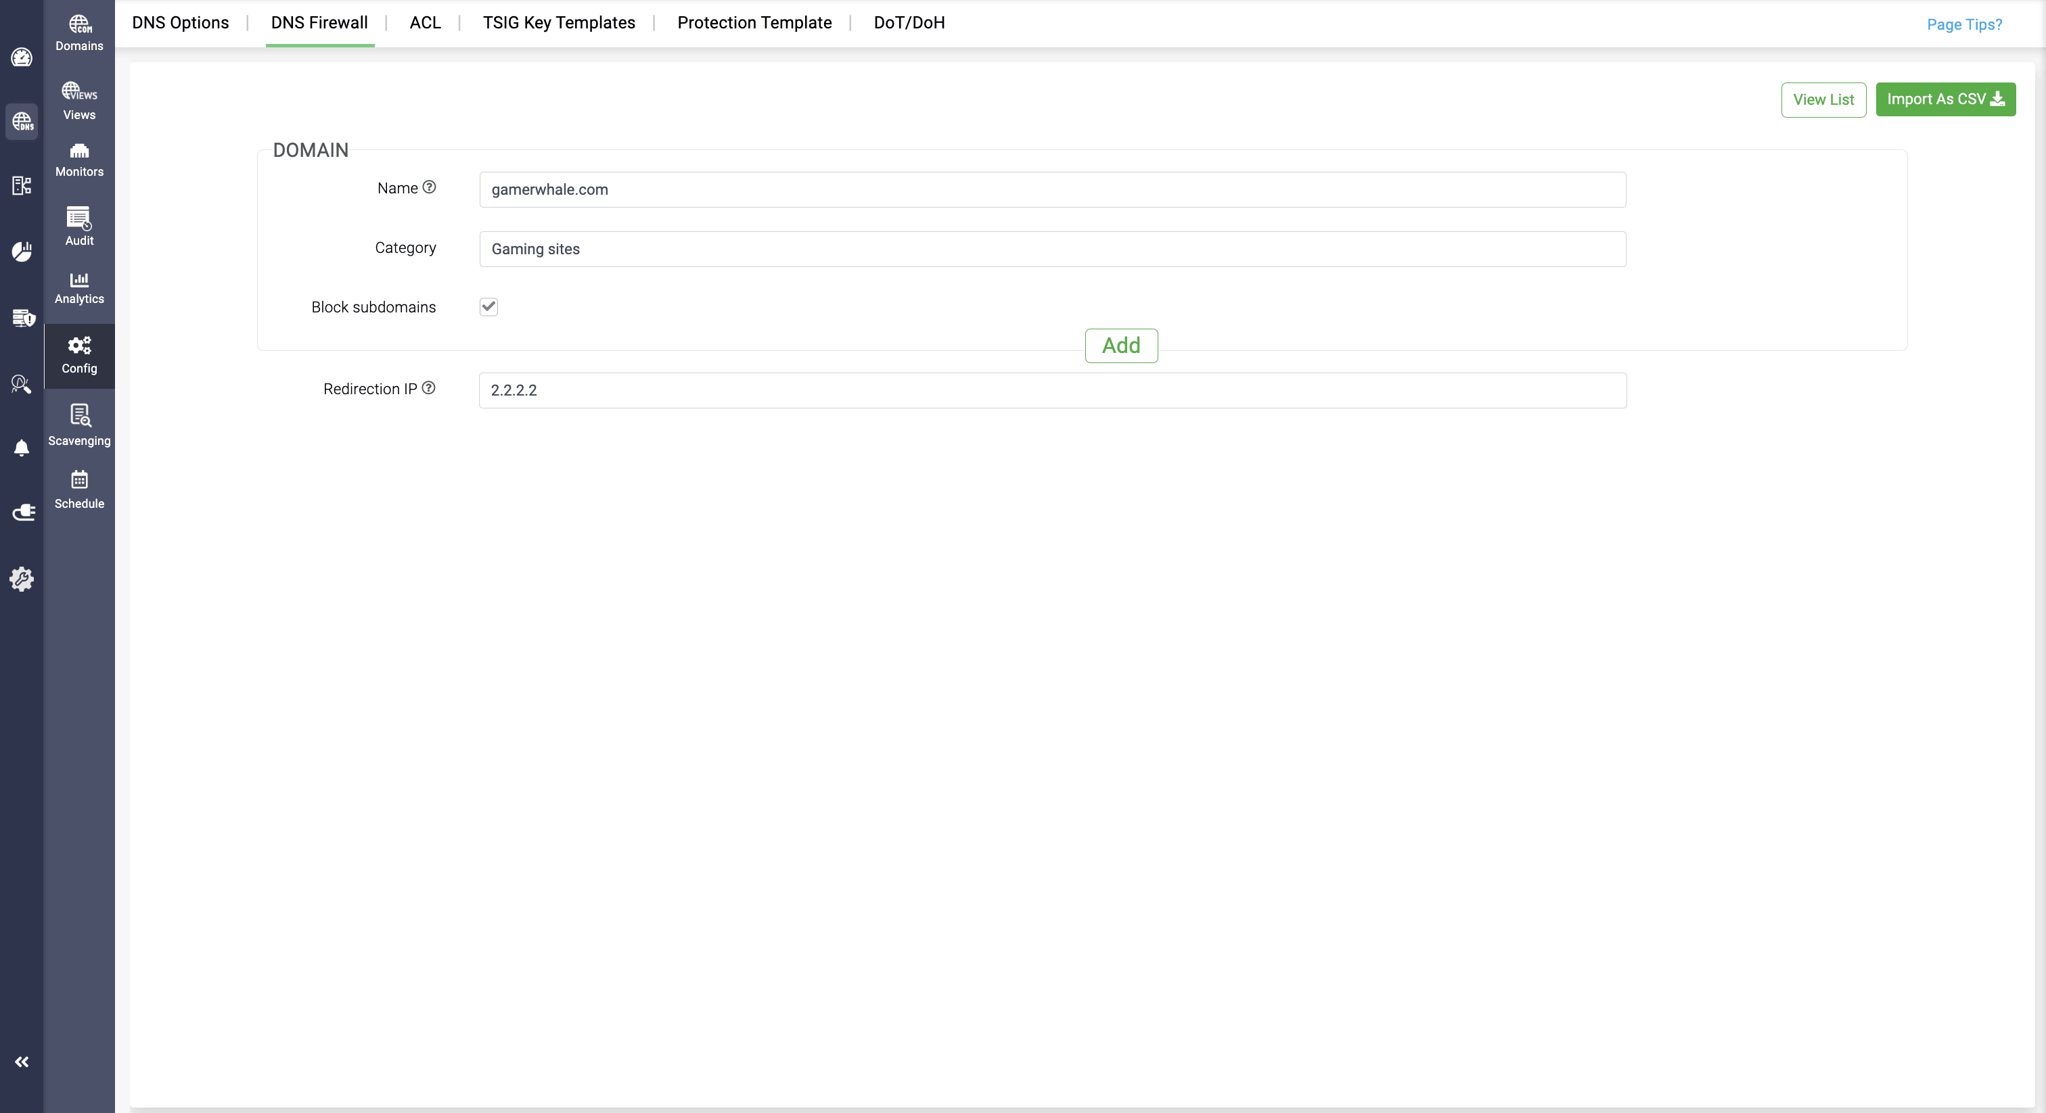
Task: Open the Audit section
Action: click(x=78, y=227)
